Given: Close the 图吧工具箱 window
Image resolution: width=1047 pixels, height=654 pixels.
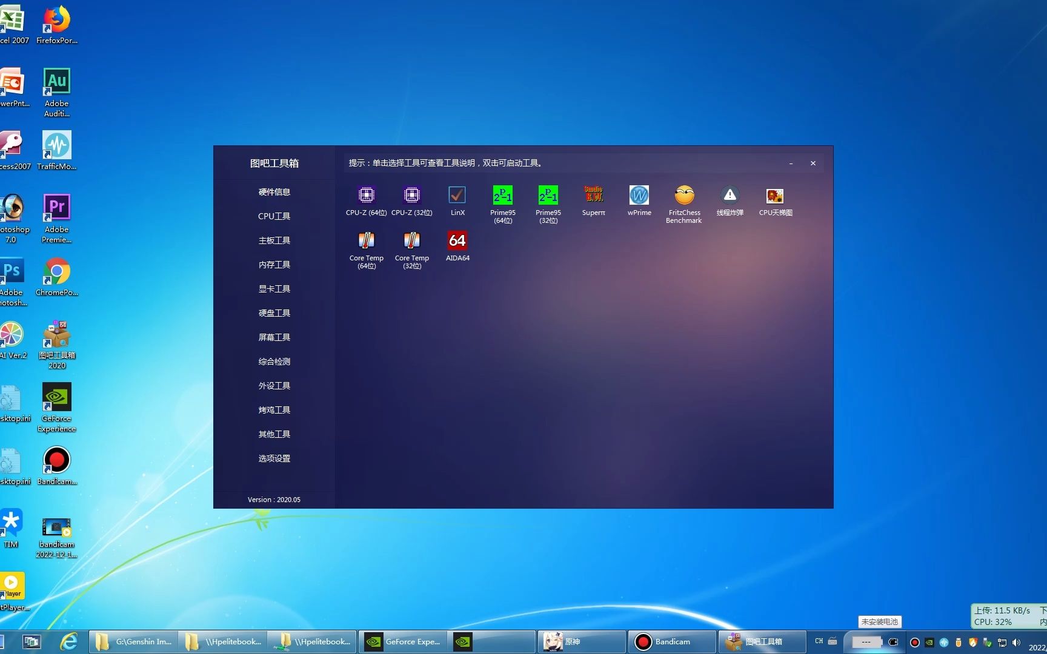Looking at the screenshot, I should click(813, 163).
